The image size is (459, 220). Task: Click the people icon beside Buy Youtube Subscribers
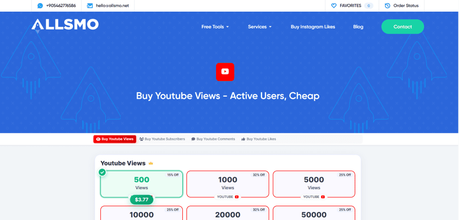141,139
